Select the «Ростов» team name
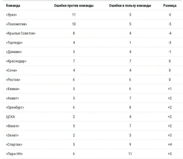The width and height of the screenshot is (183, 159). [13, 80]
